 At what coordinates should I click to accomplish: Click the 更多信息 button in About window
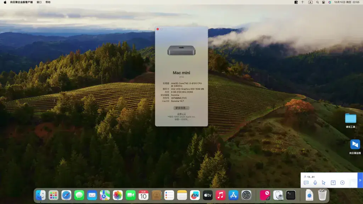click(x=181, y=108)
